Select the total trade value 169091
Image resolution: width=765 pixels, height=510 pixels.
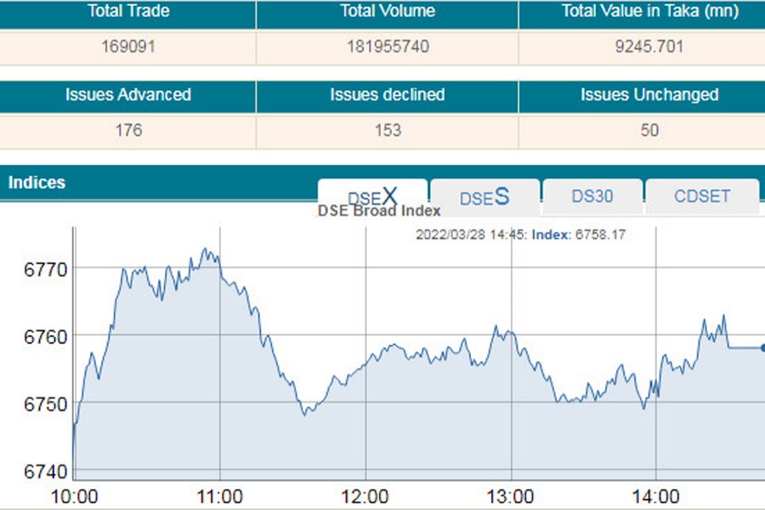(x=127, y=47)
